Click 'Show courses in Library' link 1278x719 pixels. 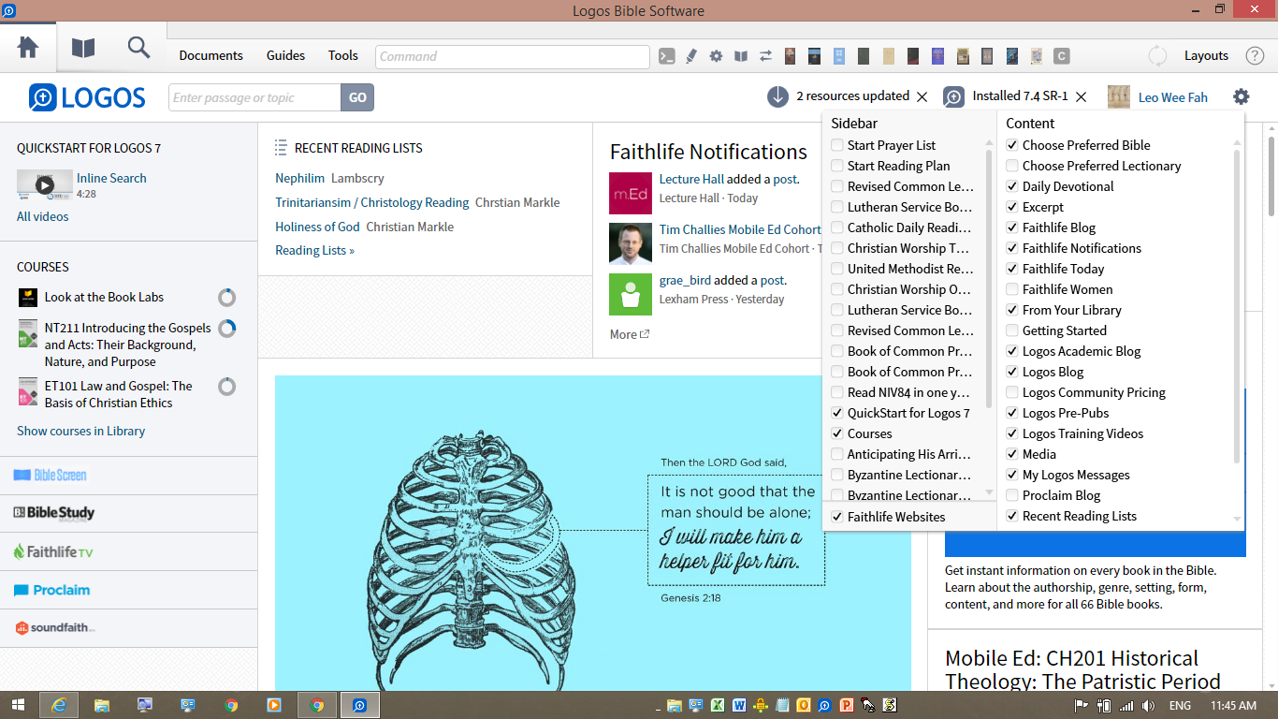[80, 431]
